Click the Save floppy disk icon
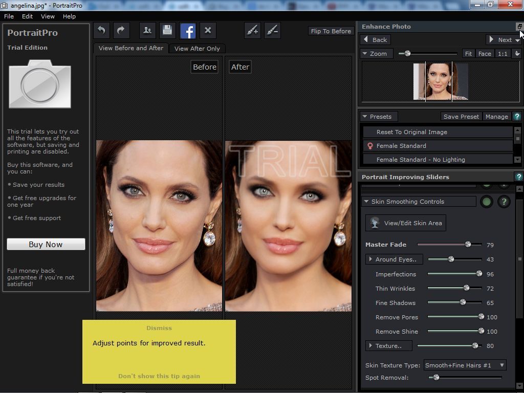 tap(167, 31)
